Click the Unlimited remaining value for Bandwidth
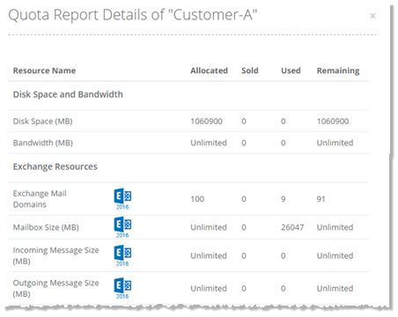Screen dimensions: 398x317 tap(335, 143)
